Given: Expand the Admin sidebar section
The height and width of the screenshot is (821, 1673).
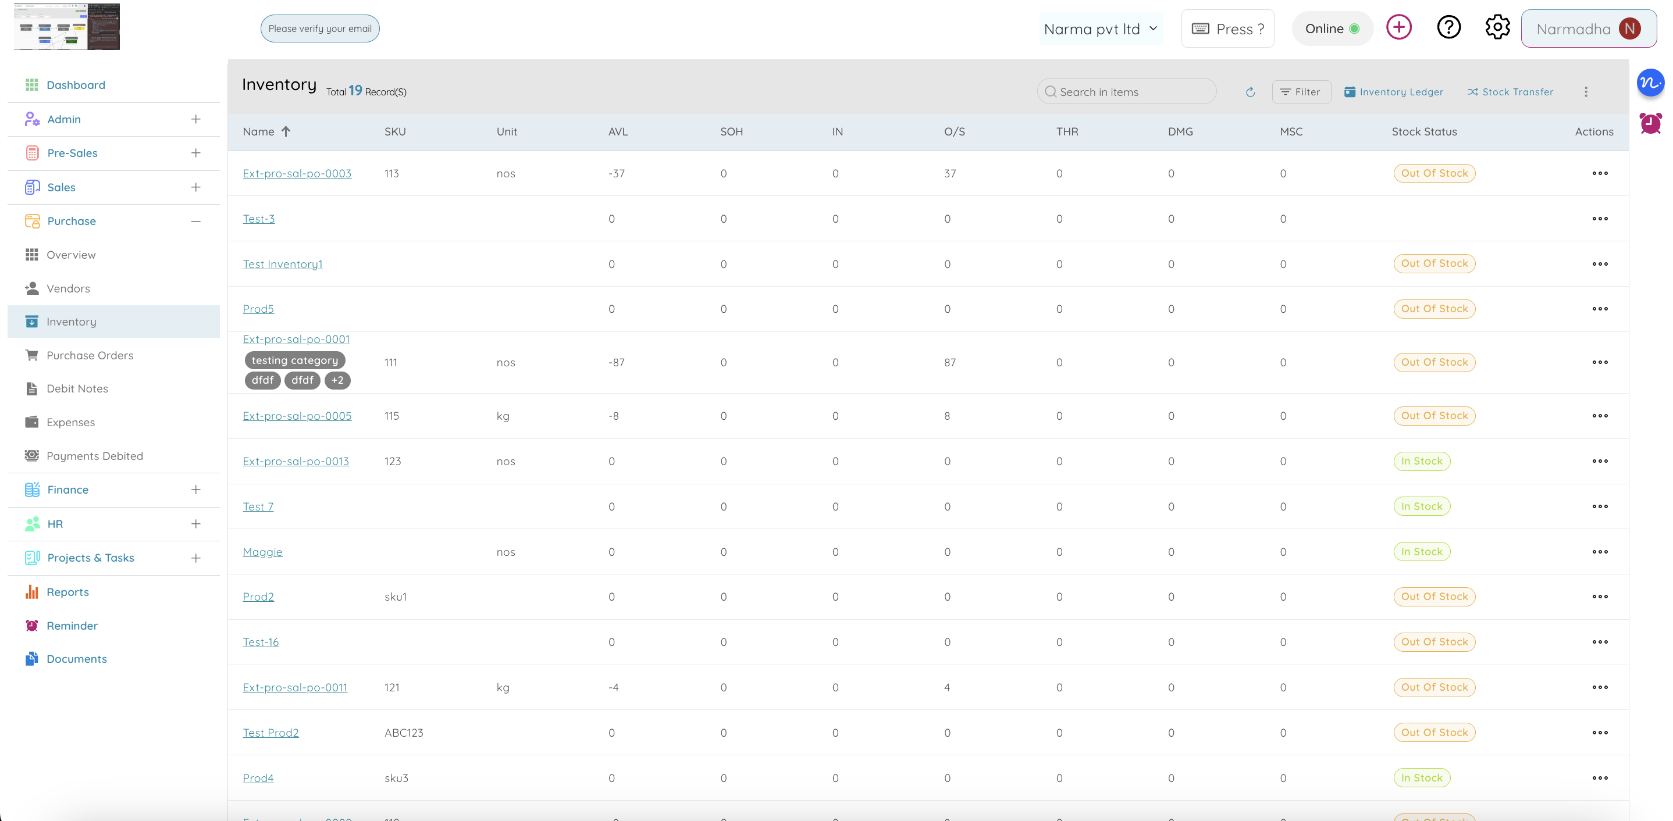Looking at the screenshot, I should tap(195, 119).
